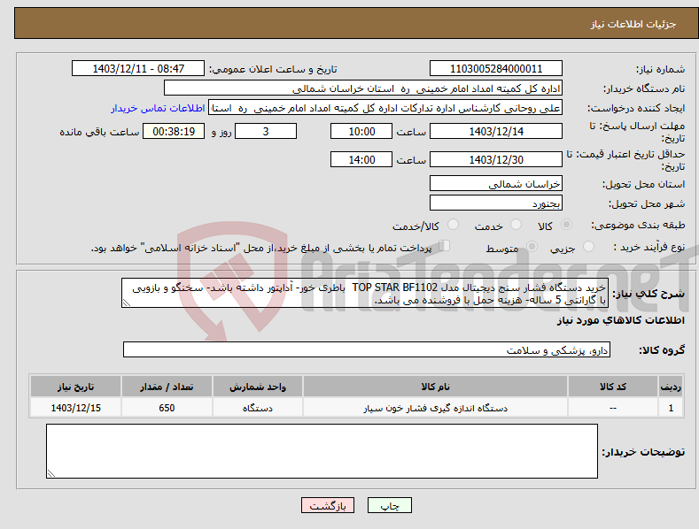
Task: Select the جزیی purchase type radio
Action: coord(588,246)
